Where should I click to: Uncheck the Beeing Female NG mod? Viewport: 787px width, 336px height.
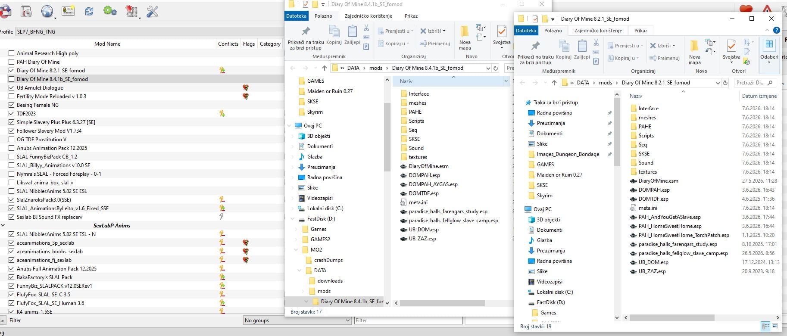click(x=12, y=105)
